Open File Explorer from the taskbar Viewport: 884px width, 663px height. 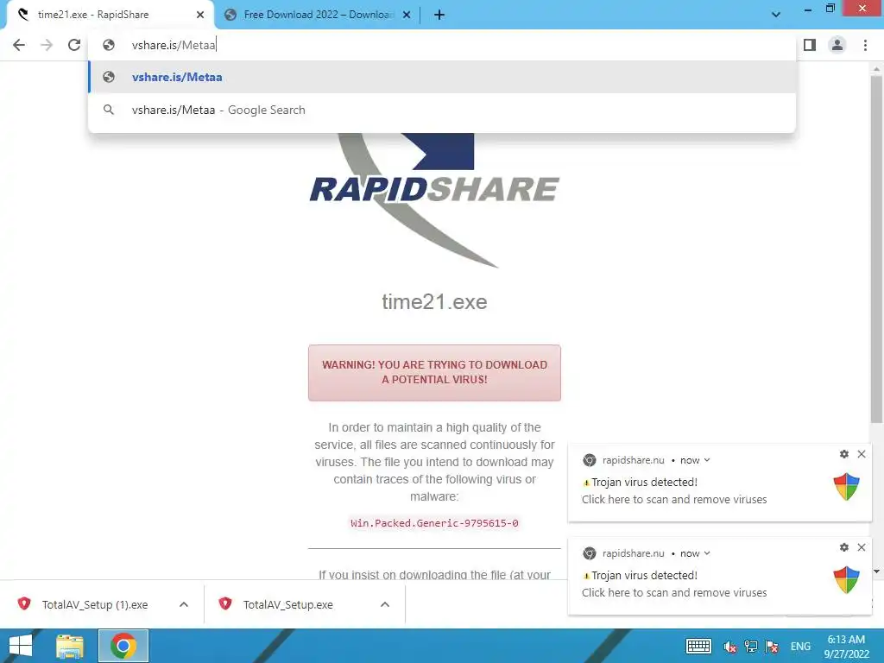click(x=70, y=646)
